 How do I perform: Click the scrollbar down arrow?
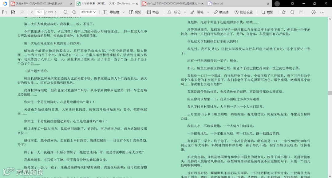tap(330, 176)
